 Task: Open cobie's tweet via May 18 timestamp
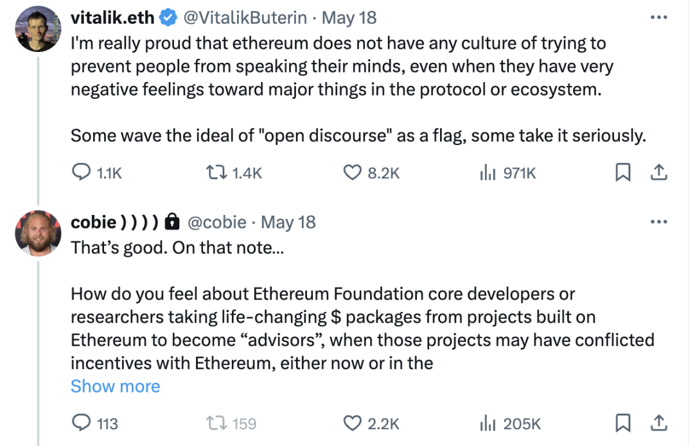coord(289,222)
